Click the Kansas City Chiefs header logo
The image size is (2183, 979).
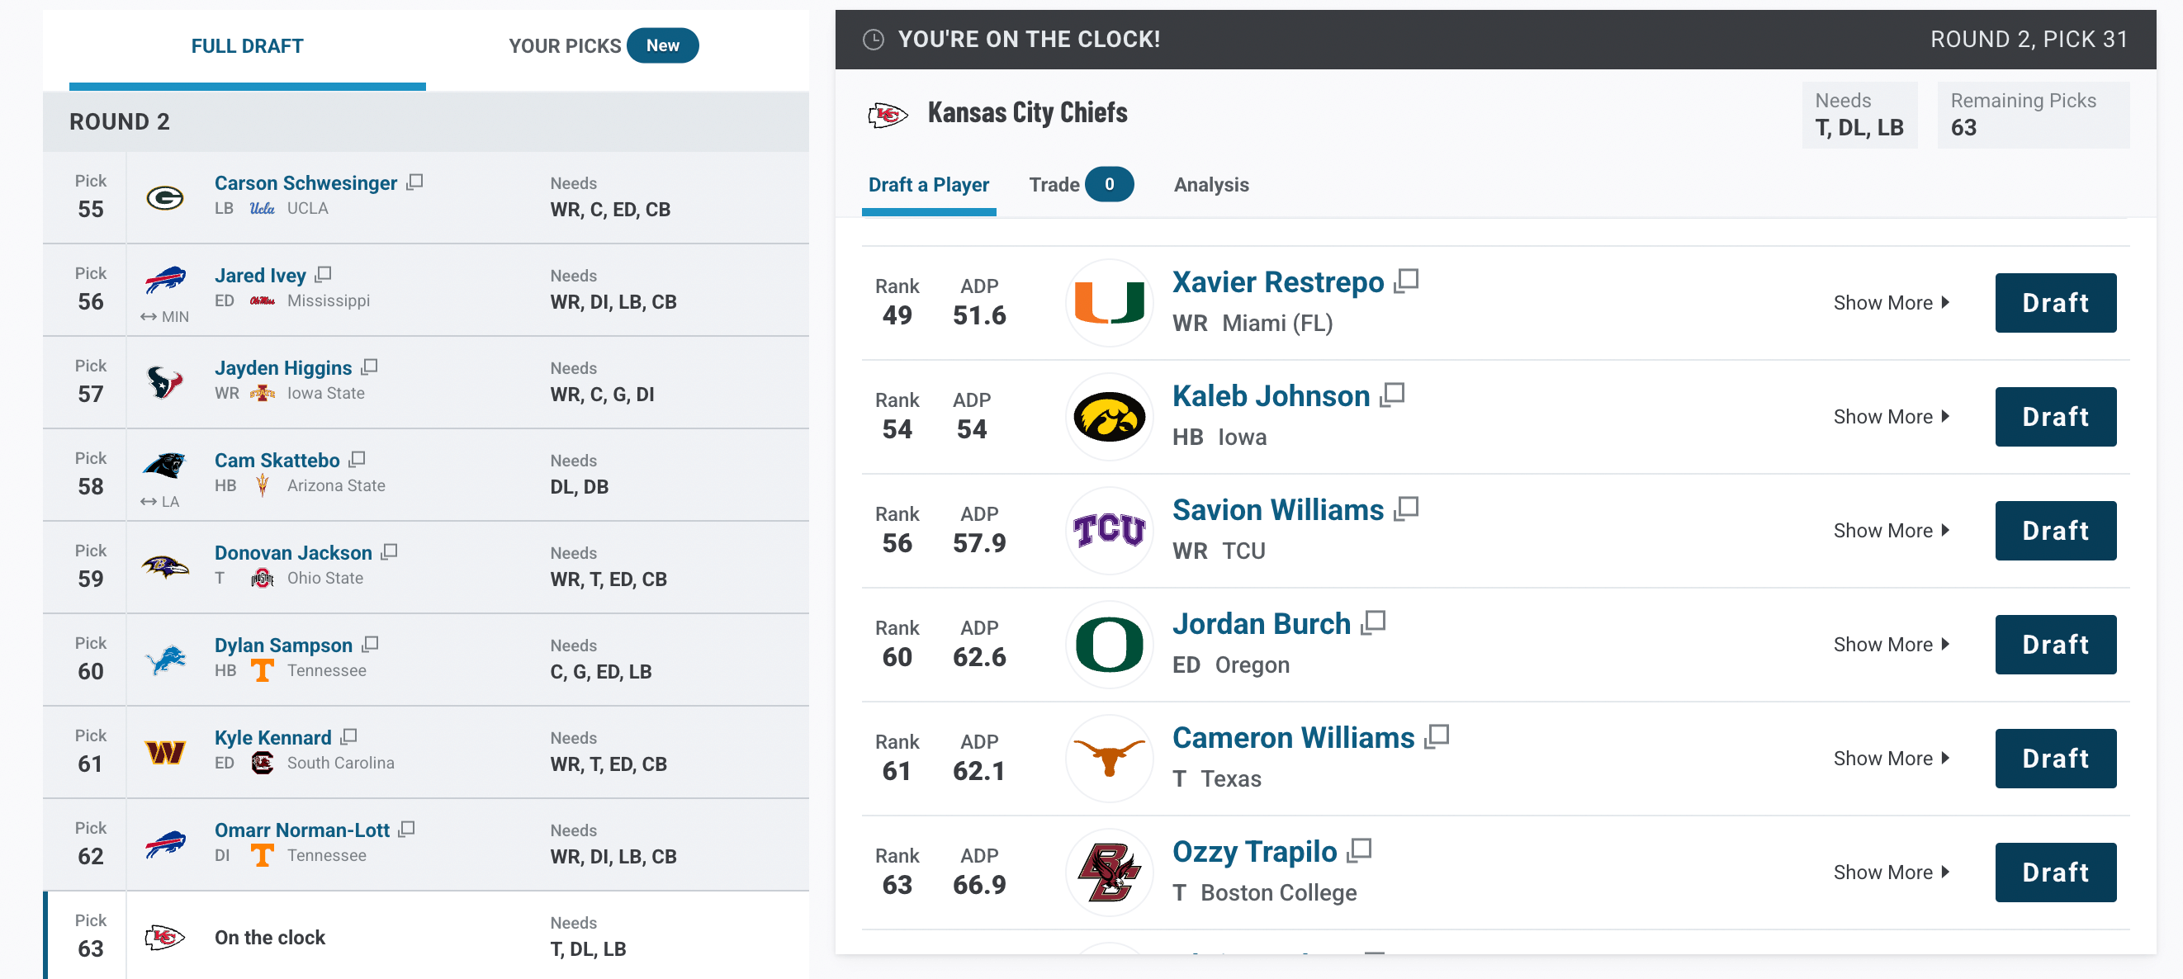[888, 114]
